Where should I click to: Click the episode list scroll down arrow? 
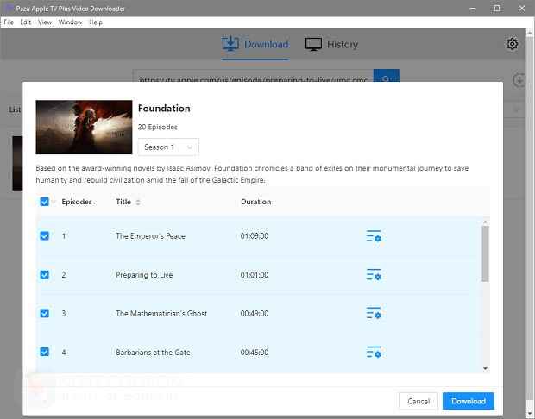click(x=485, y=368)
